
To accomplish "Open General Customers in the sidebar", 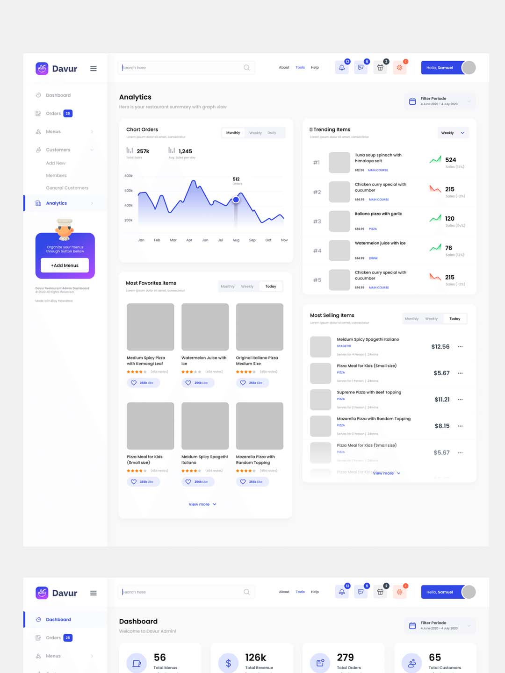I will click(67, 188).
